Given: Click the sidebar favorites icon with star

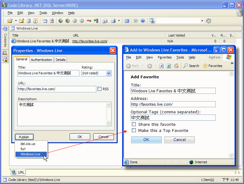Looking at the screenshot, I should [5, 59].
